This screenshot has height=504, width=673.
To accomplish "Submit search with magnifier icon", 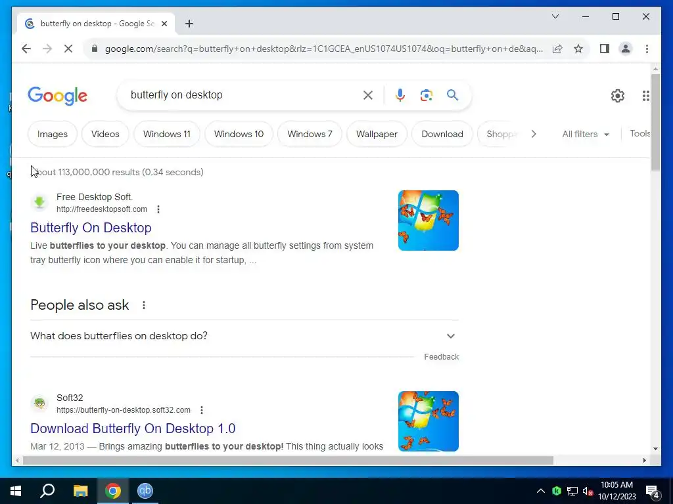I will coord(452,94).
